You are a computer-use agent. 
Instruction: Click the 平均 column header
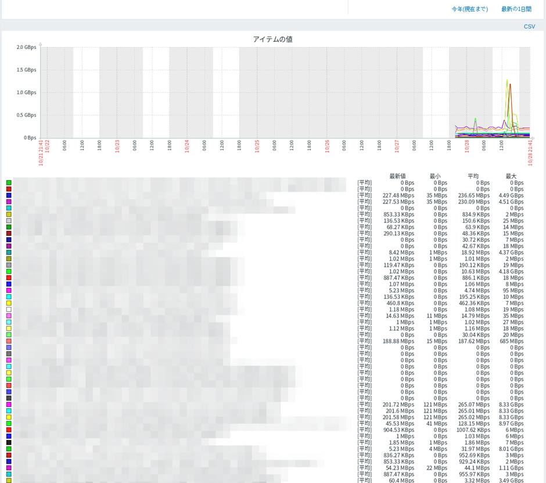473,176
